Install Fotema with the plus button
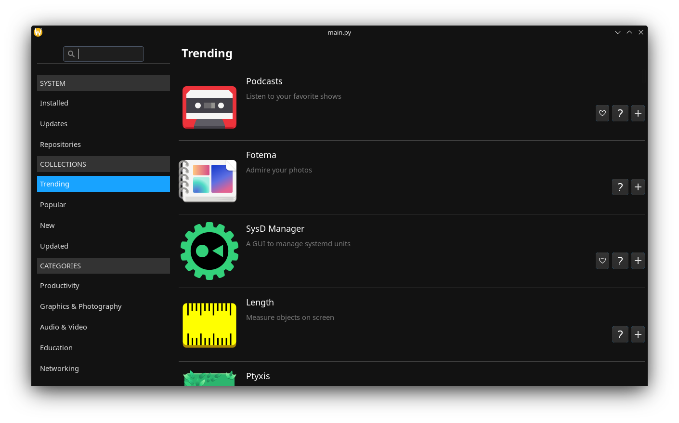 tap(638, 186)
